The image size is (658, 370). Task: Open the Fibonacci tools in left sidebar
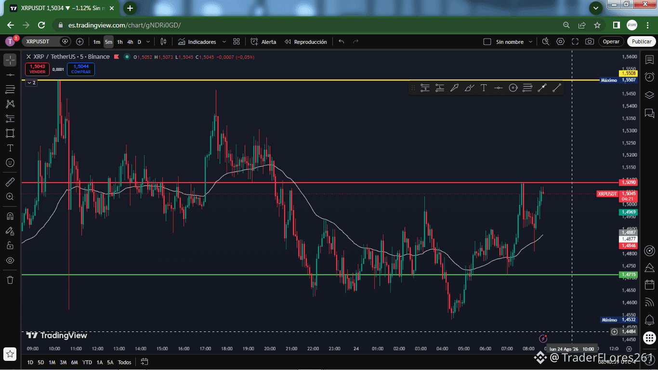point(10,90)
